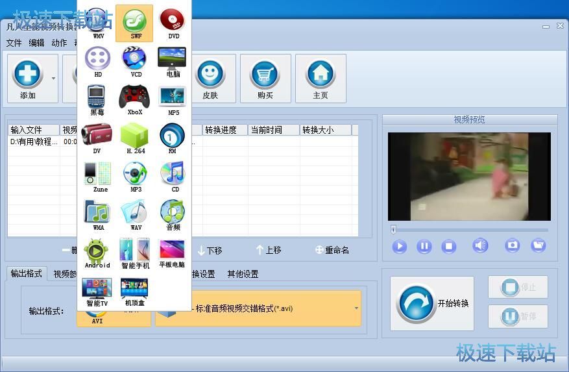This screenshot has height=372, width=569.
Task: Select the 智能TV format icon
Action: pyautogui.click(x=97, y=290)
